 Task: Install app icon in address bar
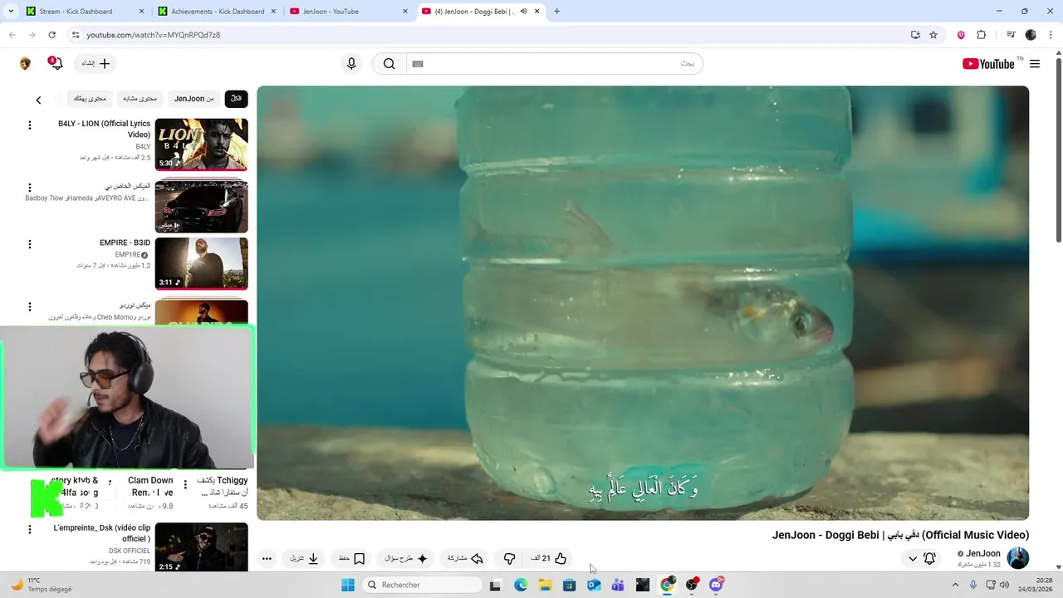915,35
